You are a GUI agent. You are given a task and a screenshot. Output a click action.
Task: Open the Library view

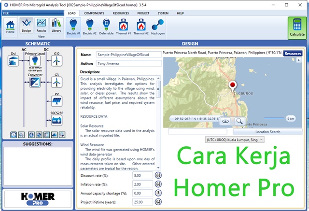click(56, 25)
